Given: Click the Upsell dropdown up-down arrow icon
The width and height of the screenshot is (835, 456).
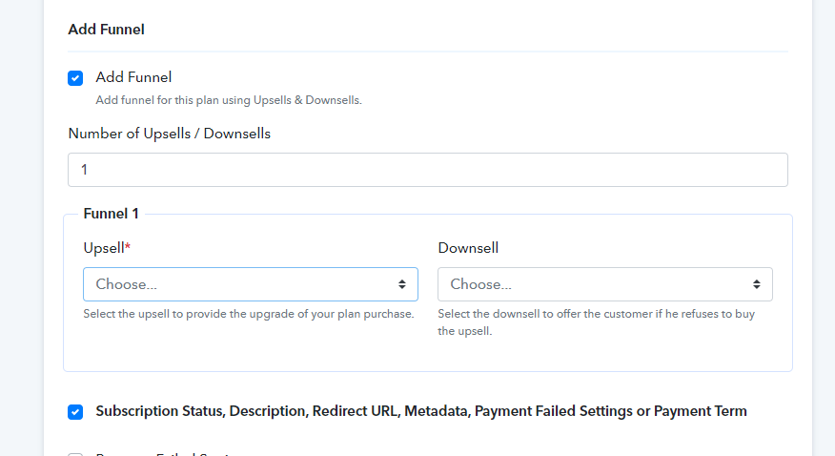Looking at the screenshot, I should pos(402,284).
